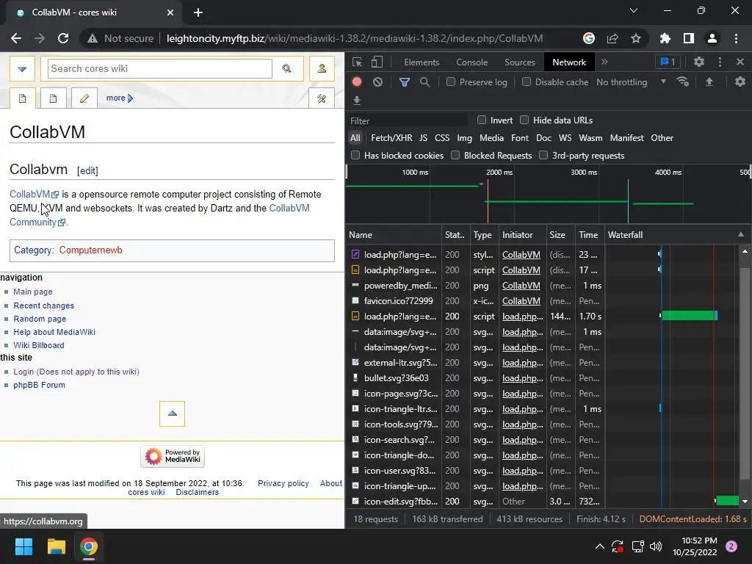Sort by Waterfall column arrow
Image resolution: width=752 pixels, height=564 pixels.
pyautogui.click(x=741, y=234)
